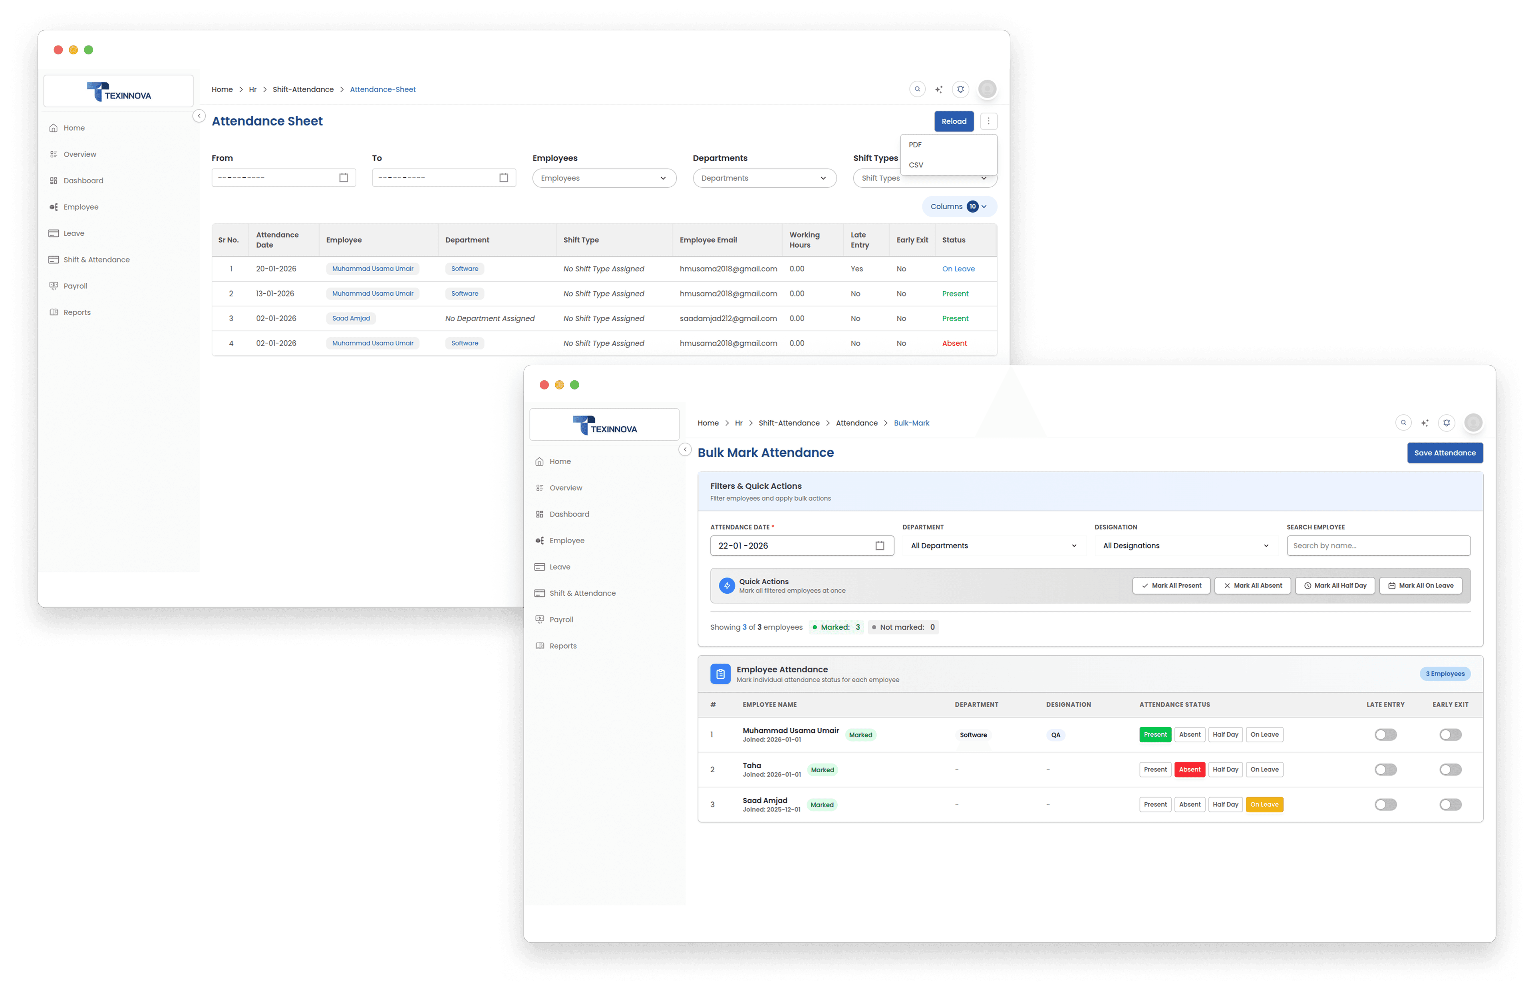
Task: Open the AI sparkles assistant icon
Action: click(1424, 422)
